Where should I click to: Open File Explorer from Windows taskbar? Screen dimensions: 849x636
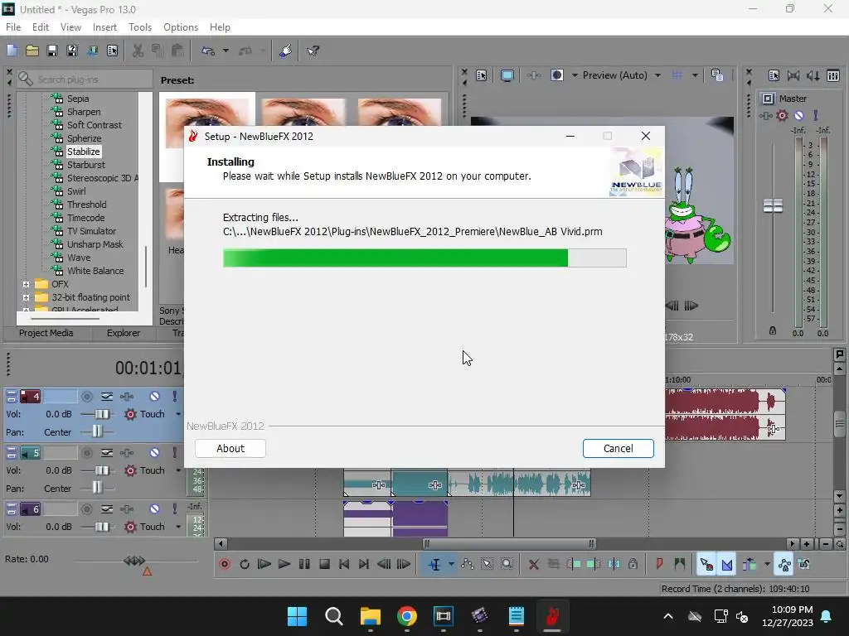point(371,616)
